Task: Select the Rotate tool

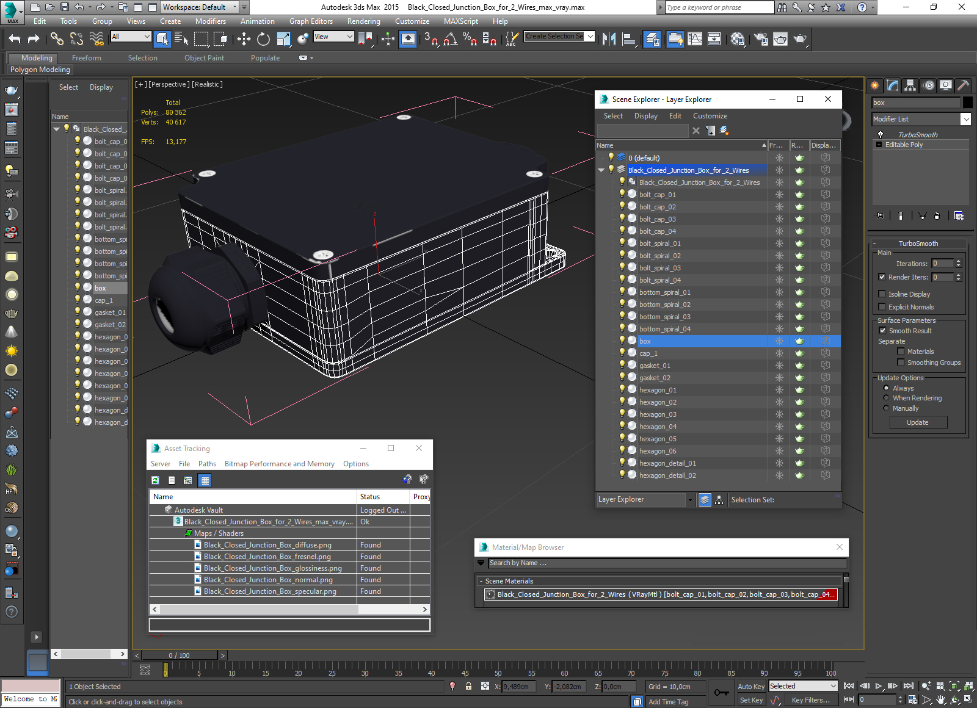Action: 263,39
